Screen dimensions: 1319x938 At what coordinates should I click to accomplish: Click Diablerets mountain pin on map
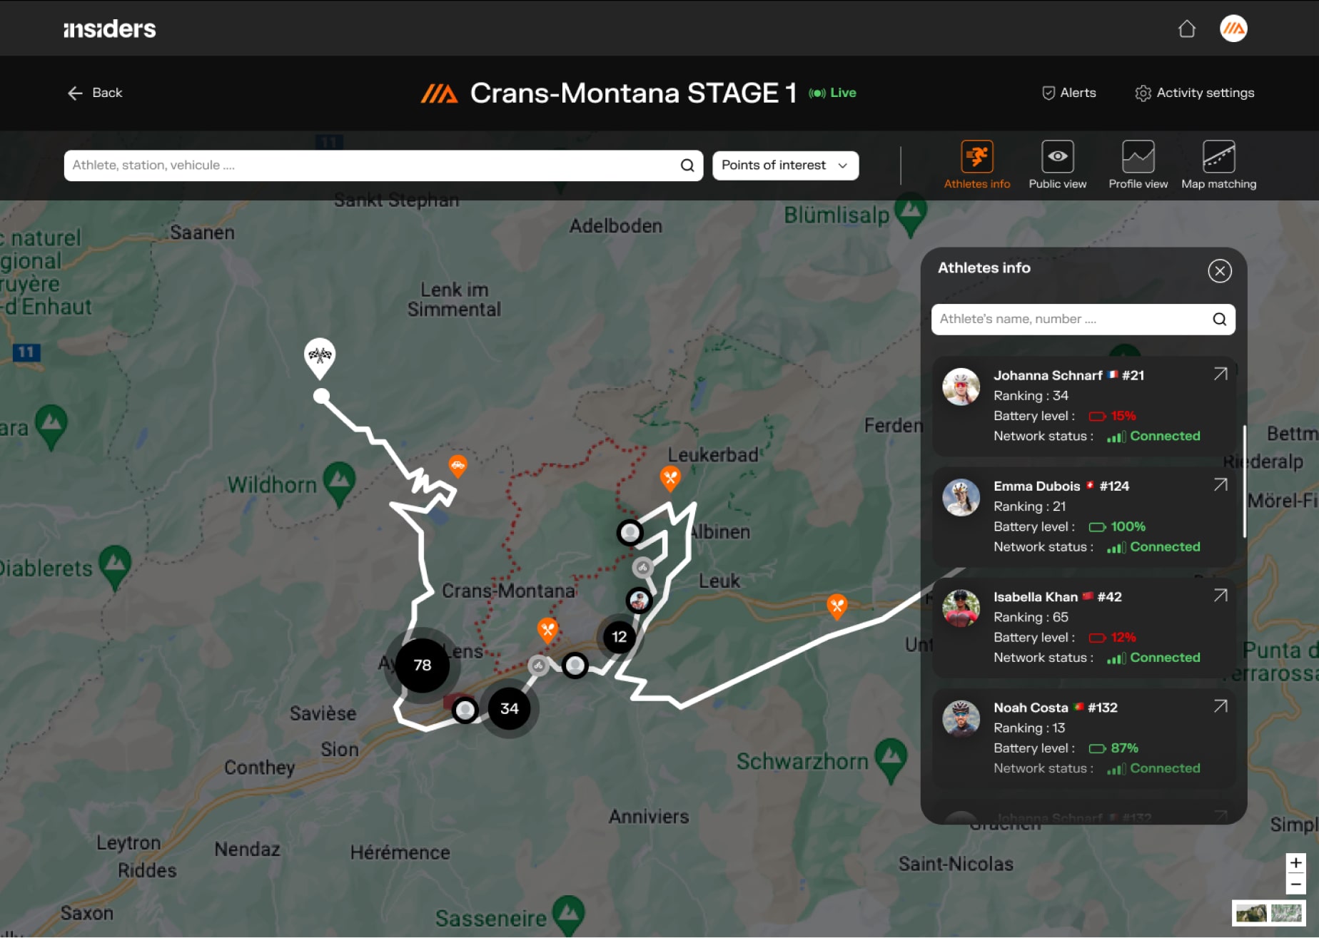pyautogui.click(x=115, y=567)
